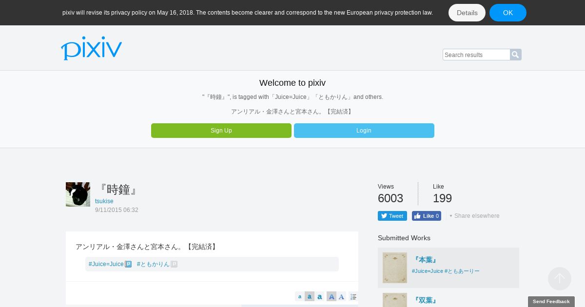This screenshot has height=307, width=585.
Task: Click the Send Feedback button
Action: click(x=551, y=302)
